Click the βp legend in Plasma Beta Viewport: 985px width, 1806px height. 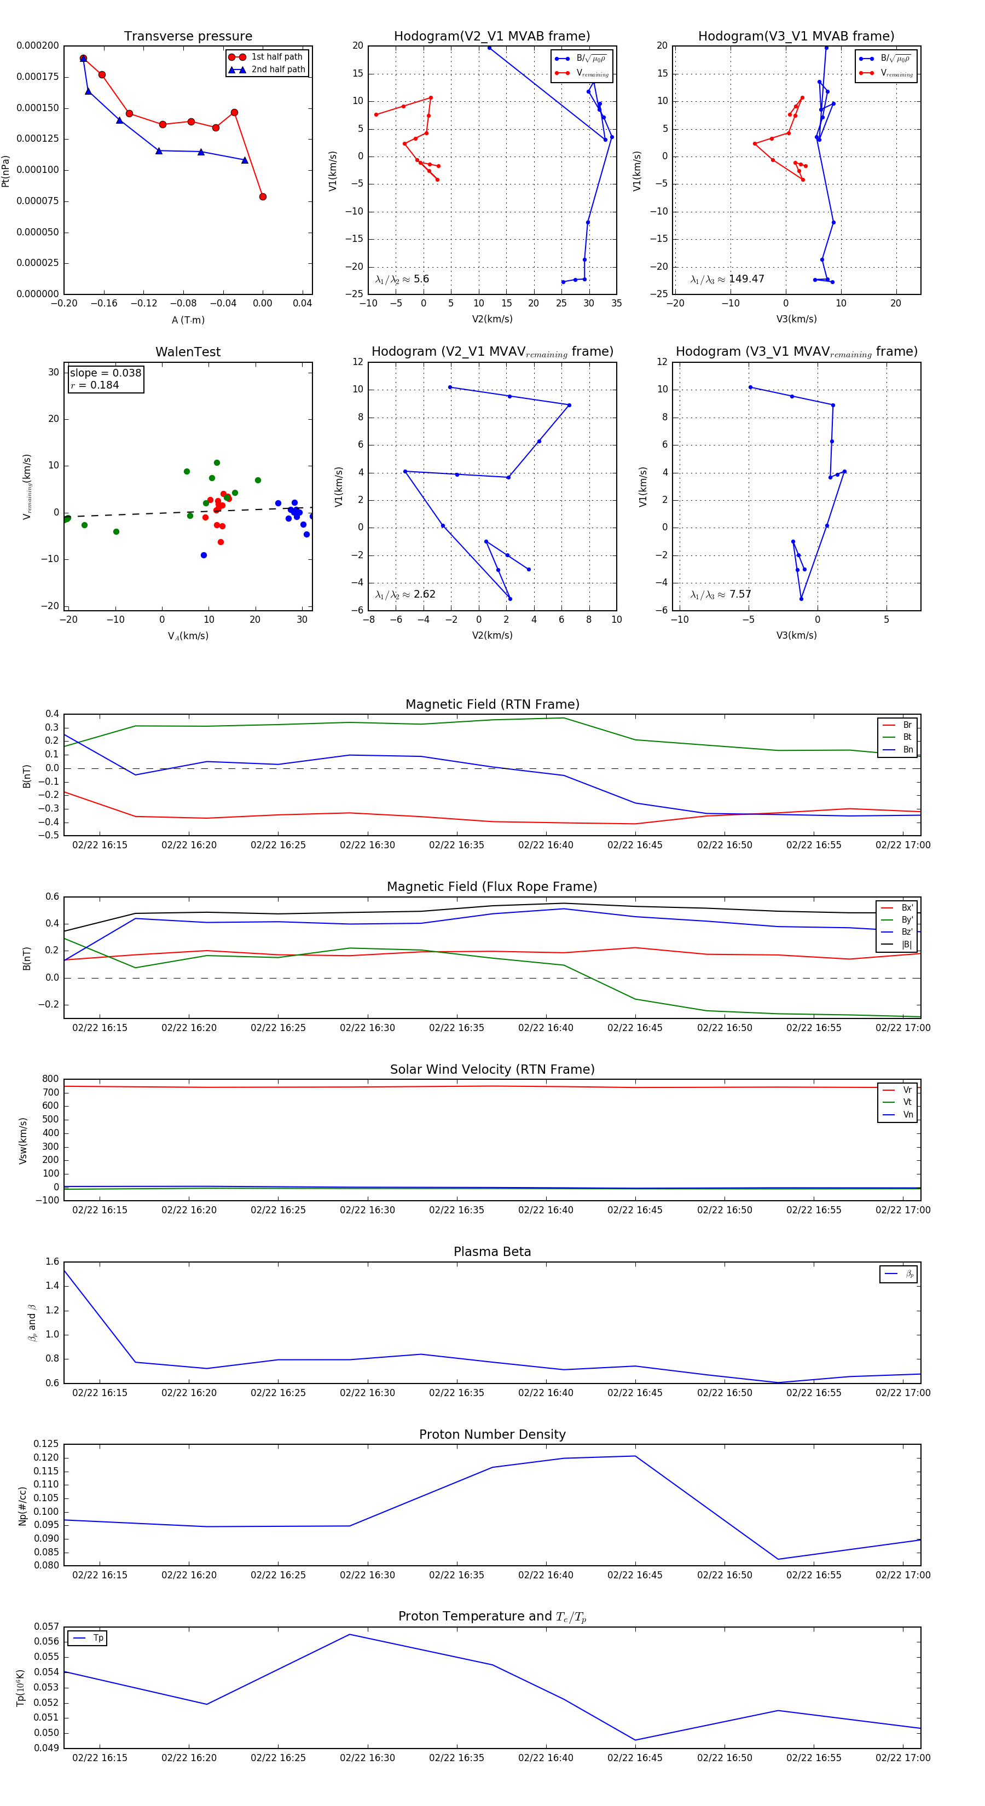click(899, 1274)
